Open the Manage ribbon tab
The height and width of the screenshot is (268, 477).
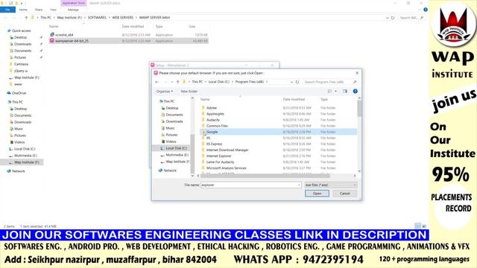click(x=73, y=10)
